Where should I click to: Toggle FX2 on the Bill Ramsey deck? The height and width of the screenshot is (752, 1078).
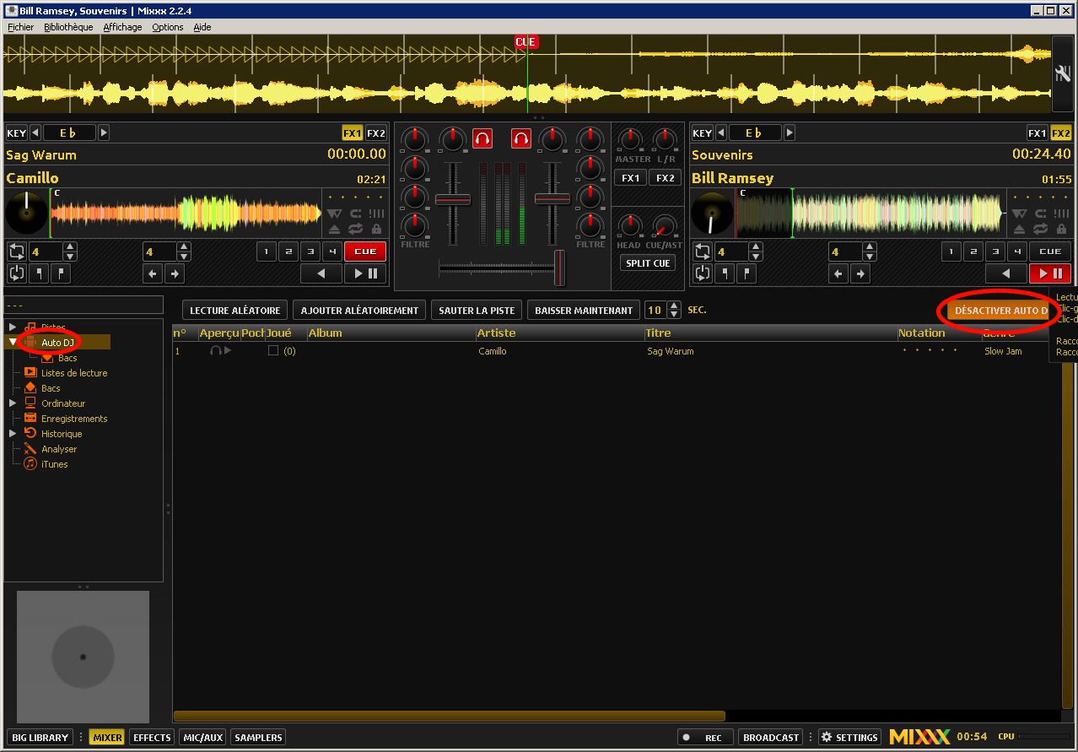tap(1061, 133)
